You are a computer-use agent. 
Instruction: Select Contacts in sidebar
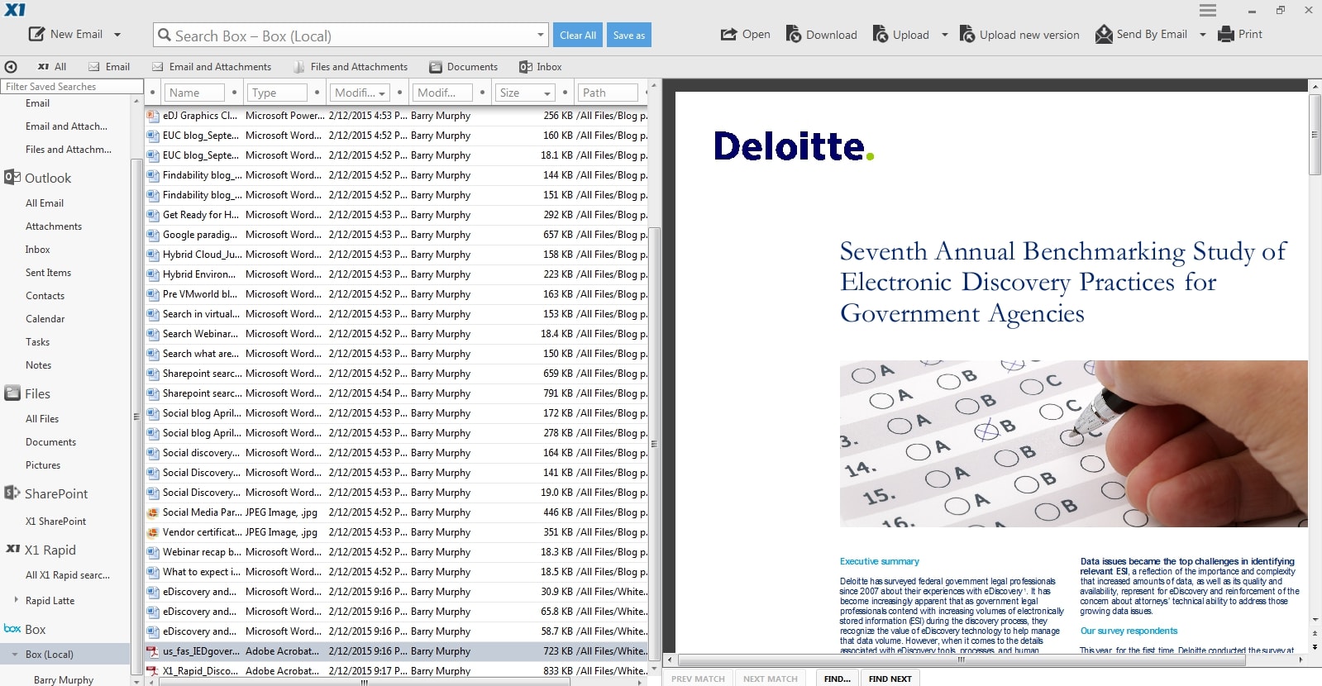tap(45, 296)
